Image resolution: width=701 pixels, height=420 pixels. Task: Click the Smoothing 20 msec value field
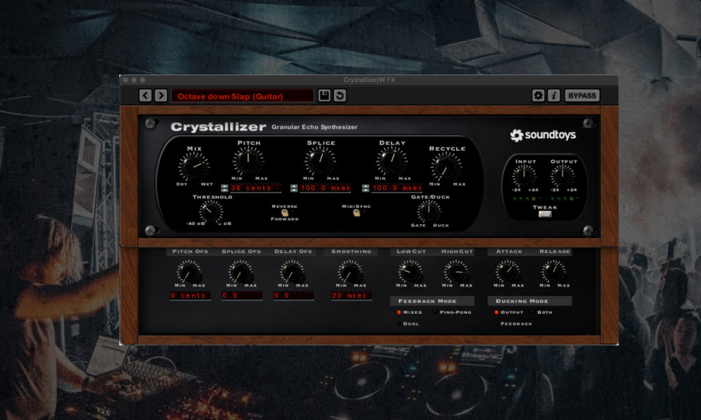351,296
